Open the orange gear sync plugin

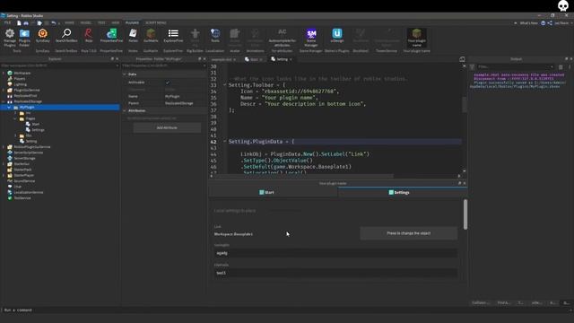[43, 36]
